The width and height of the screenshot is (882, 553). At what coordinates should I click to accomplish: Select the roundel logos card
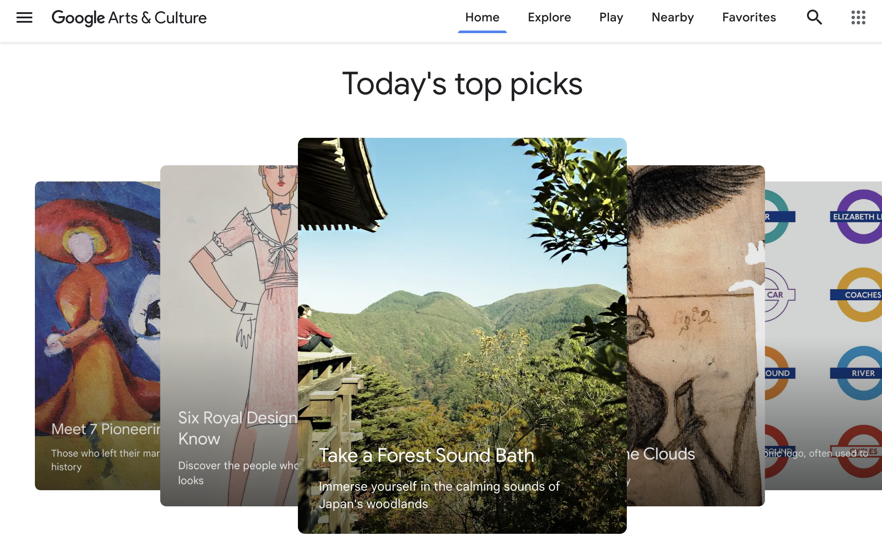coord(823,335)
